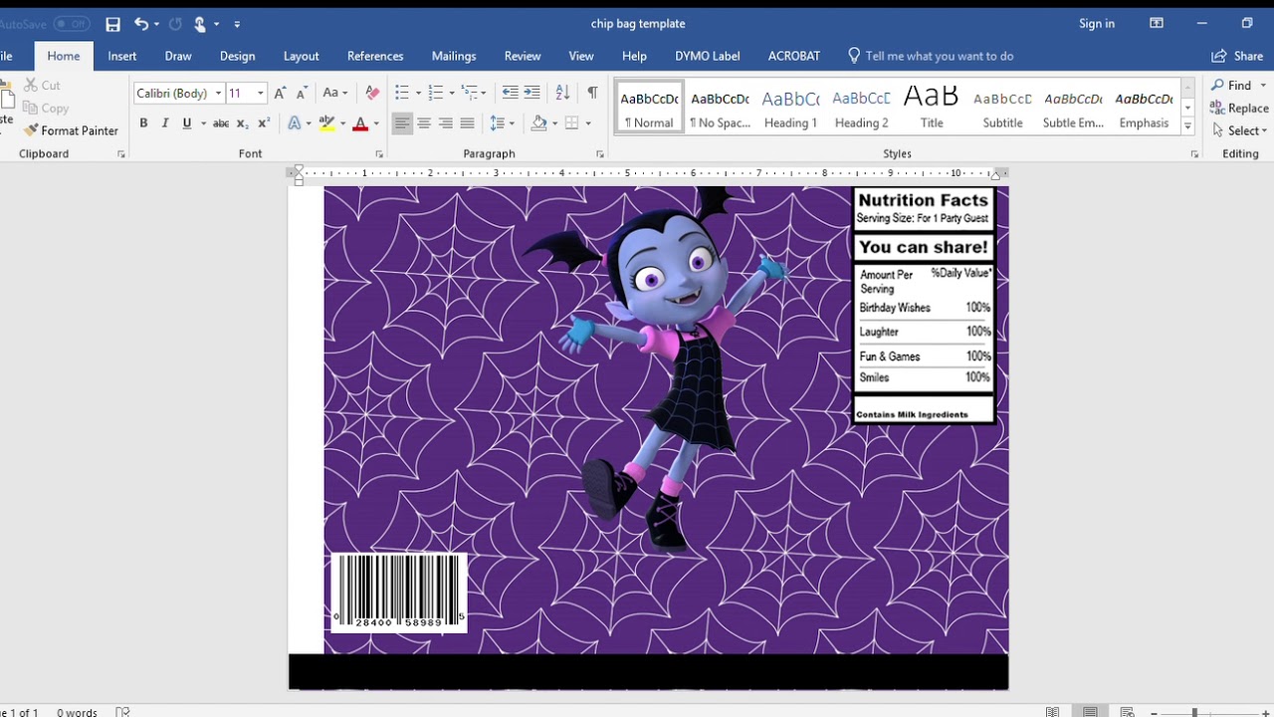Click Clear All Formatting icon
1274x717 pixels.
(x=372, y=93)
